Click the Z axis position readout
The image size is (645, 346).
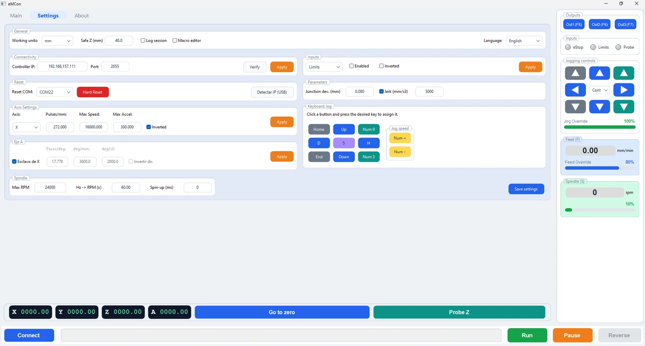(123, 312)
